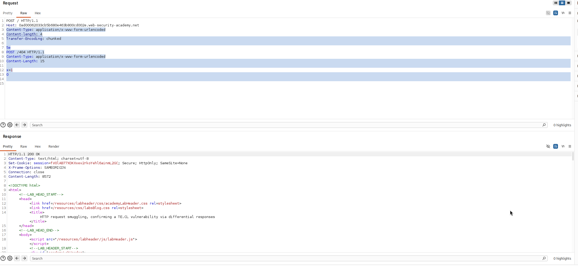Screen dimensions: 578x266
Task: Focus the Request search input field
Action: (x=286, y=125)
